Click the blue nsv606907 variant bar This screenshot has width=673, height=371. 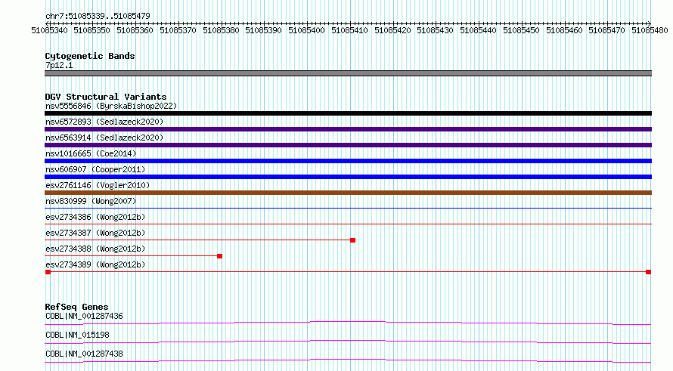[348, 177]
